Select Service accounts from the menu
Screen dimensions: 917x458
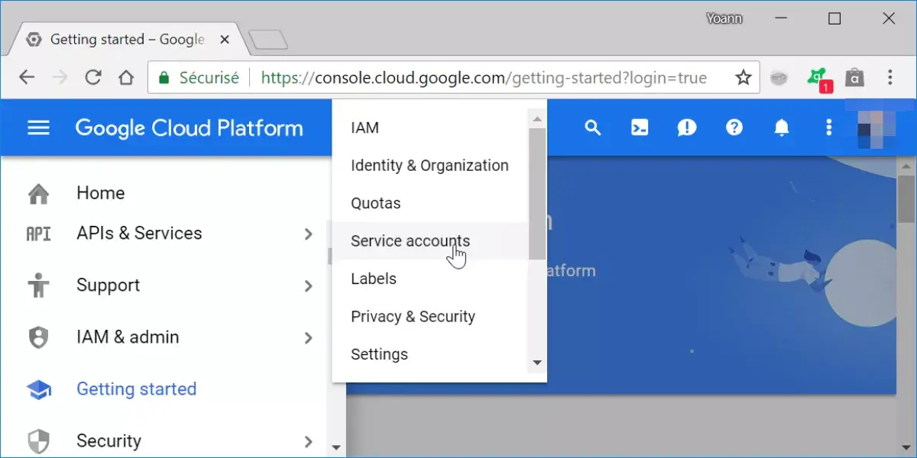pyautogui.click(x=410, y=240)
